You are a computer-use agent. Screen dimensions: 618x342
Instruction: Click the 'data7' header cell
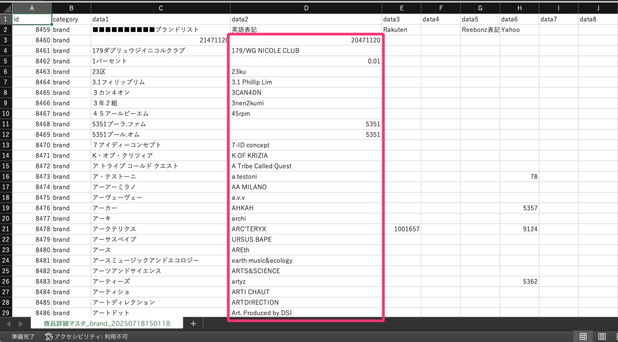point(559,19)
